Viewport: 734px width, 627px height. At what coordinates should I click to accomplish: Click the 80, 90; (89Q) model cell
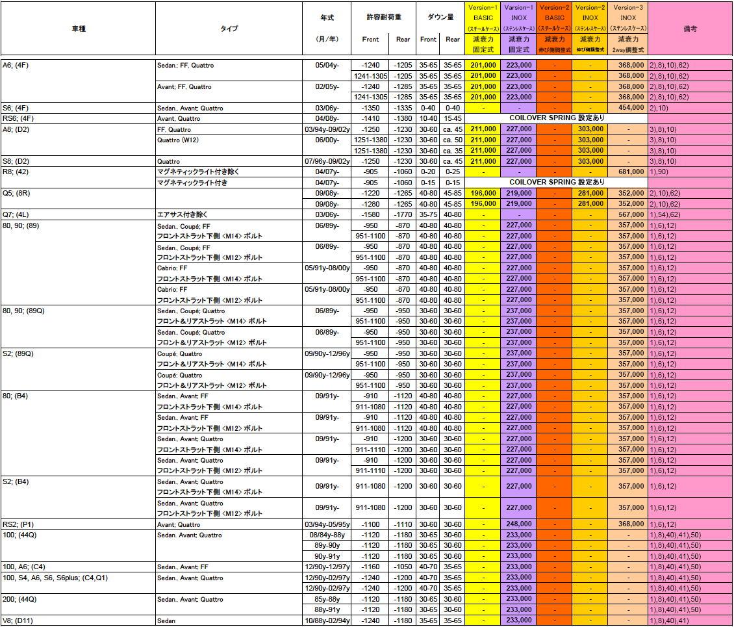click(x=78, y=327)
